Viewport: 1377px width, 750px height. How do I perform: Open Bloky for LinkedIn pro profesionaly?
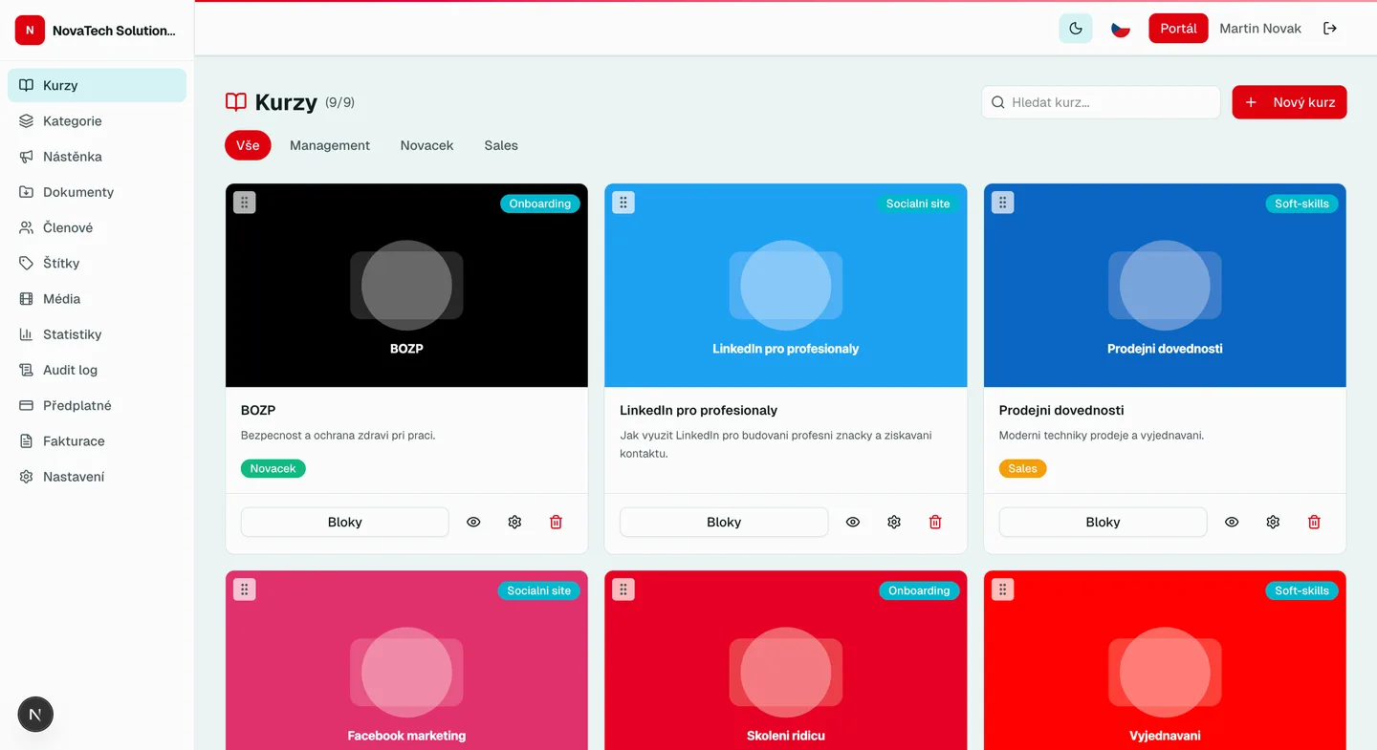pyautogui.click(x=724, y=522)
